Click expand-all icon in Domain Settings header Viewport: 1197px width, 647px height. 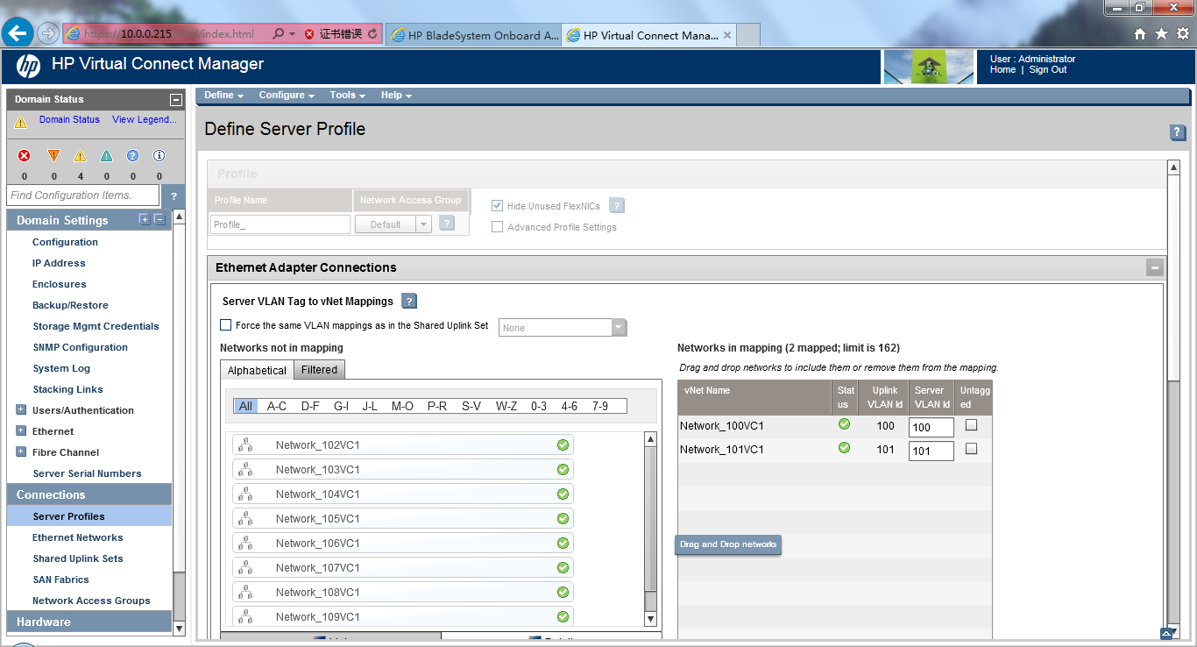click(145, 219)
